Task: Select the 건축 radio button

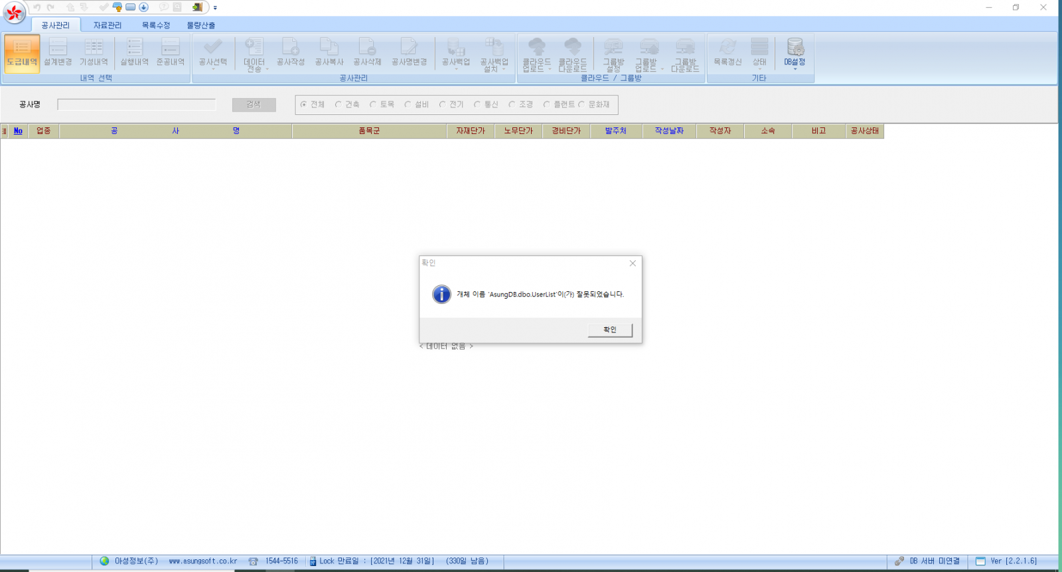Action: point(339,105)
